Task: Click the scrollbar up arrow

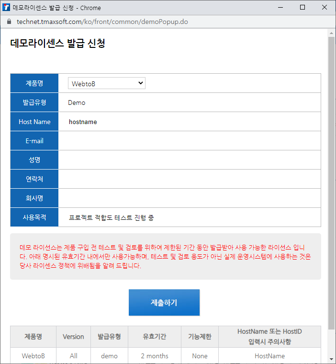Action: (x=331, y=33)
